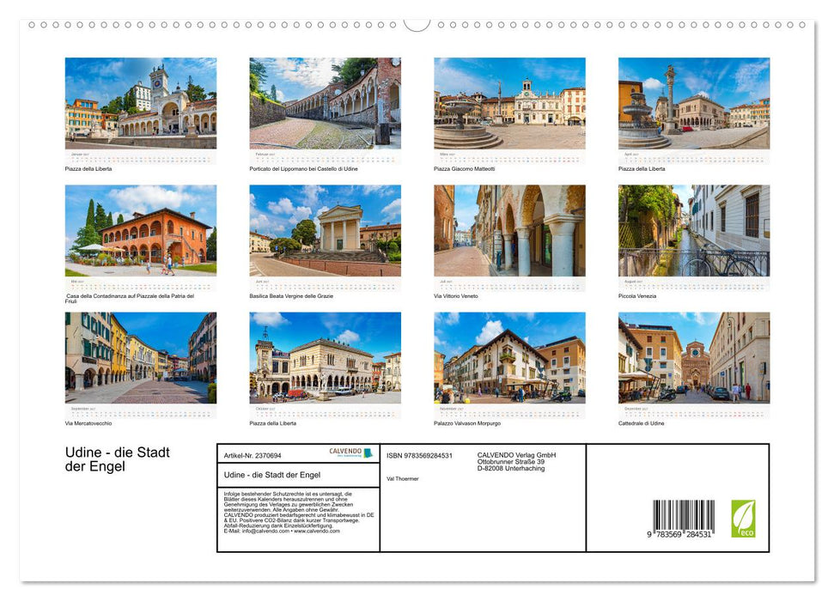This screenshot has height=601, width=834.
Task: Click the author name 'Val Thoermer'
Action: pyautogui.click(x=403, y=479)
